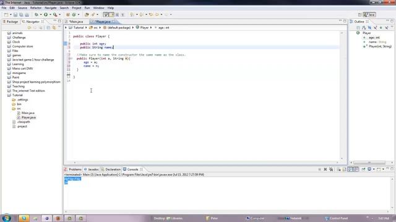Click the Open Perspective icon
Screen dimensions: 396x222
point(360,15)
